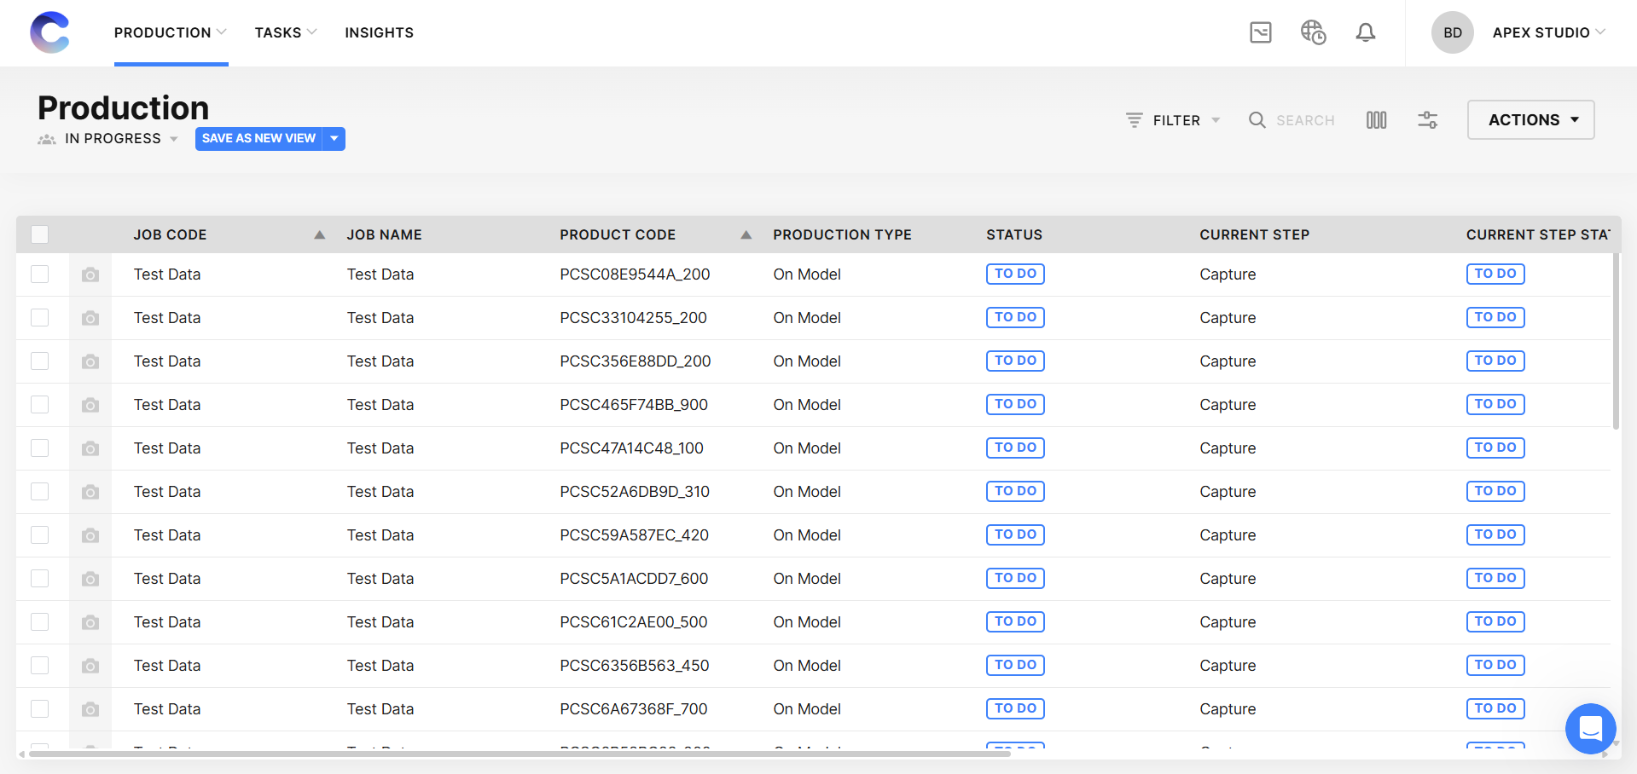
Task: Go to the Insights tab
Action: pyautogui.click(x=379, y=32)
